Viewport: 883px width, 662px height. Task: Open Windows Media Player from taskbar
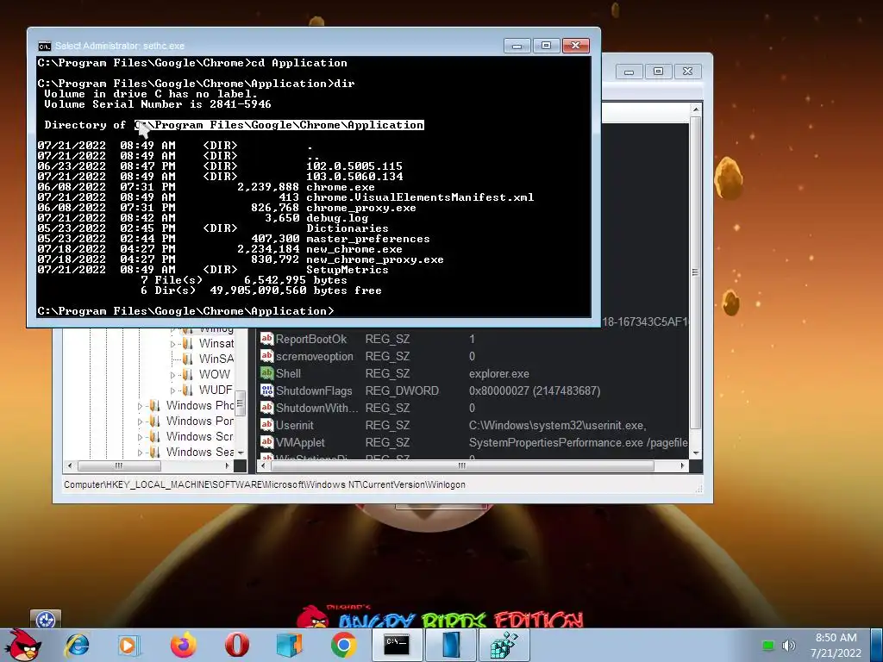128,645
